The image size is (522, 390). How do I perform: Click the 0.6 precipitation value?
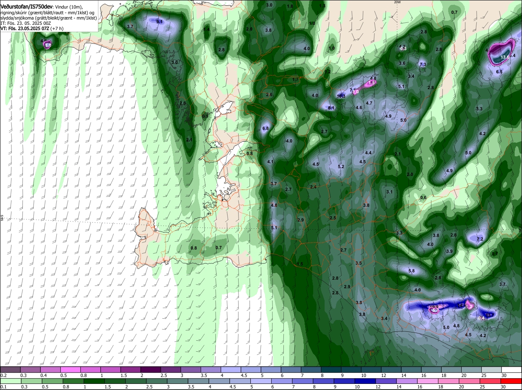423,198
